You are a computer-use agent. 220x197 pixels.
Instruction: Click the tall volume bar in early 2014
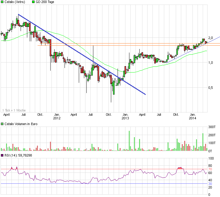point(203,142)
